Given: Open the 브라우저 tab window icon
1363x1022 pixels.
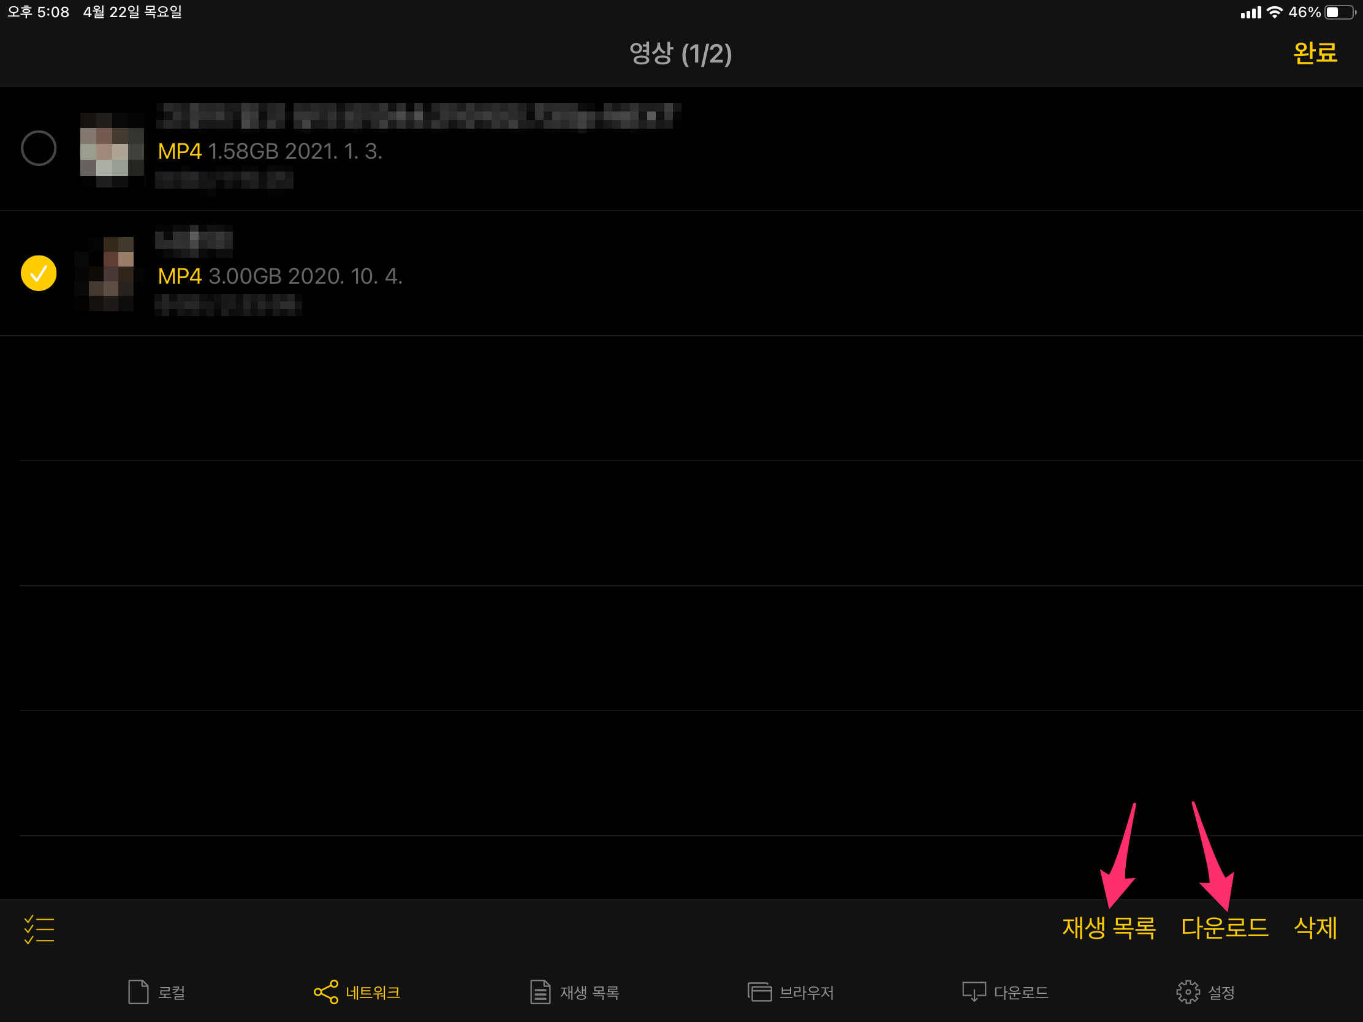Looking at the screenshot, I should [x=759, y=992].
